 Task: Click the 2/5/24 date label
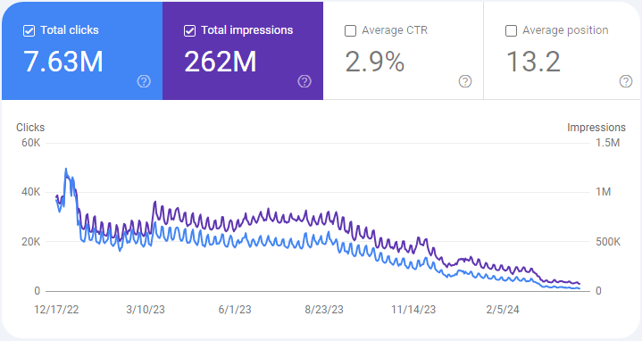point(503,310)
